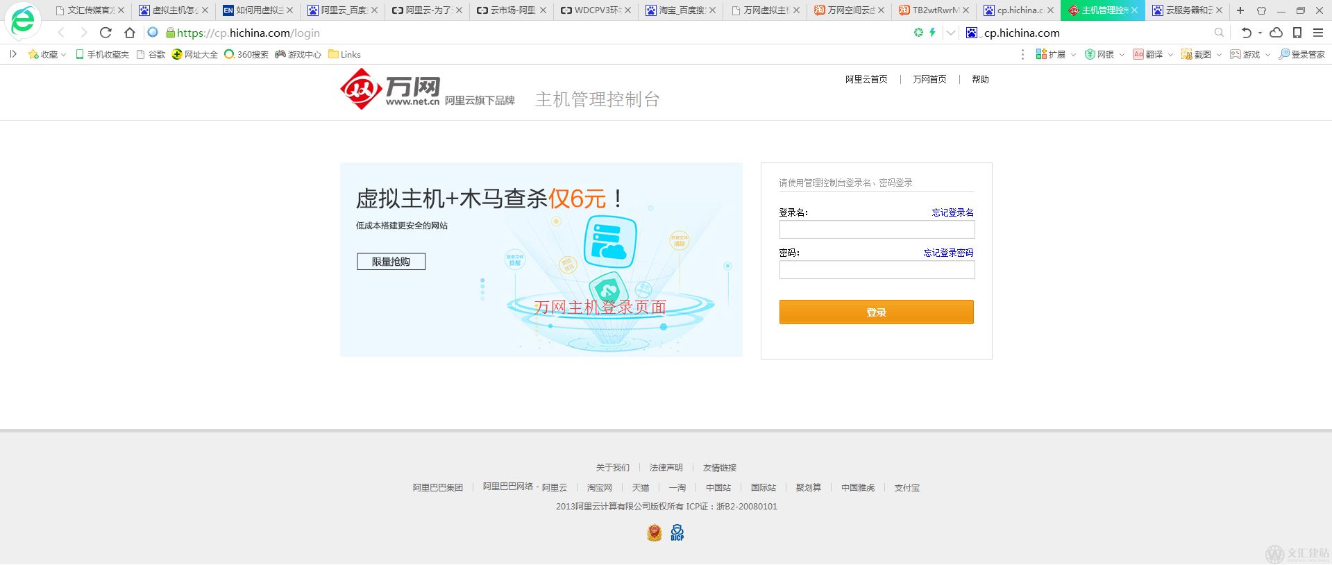The image size is (1332, 565).
Task: Go to 万网首页 link
Action: [x=929, y=79]
